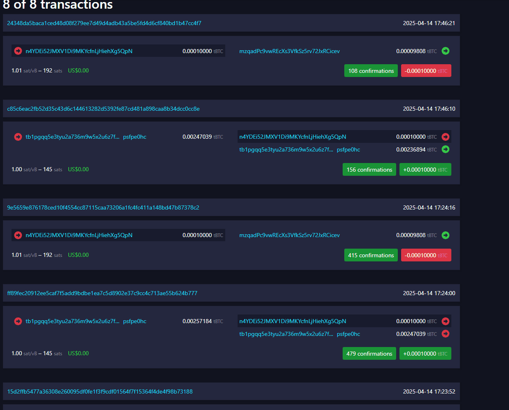The image size is (509, 410).
Task: Click red input arrow icon in 17:24:16 transaction
Action: pyautogui.click(x=18, y=235)
